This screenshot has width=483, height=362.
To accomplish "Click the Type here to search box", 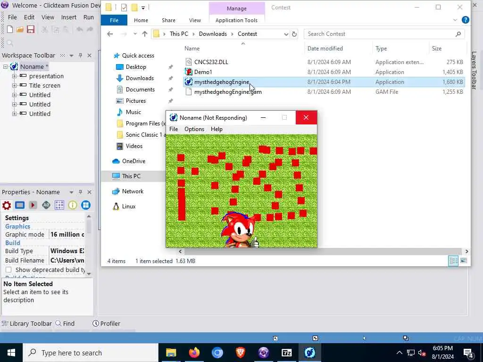I will pyautogui.click(x=91, y=353).
